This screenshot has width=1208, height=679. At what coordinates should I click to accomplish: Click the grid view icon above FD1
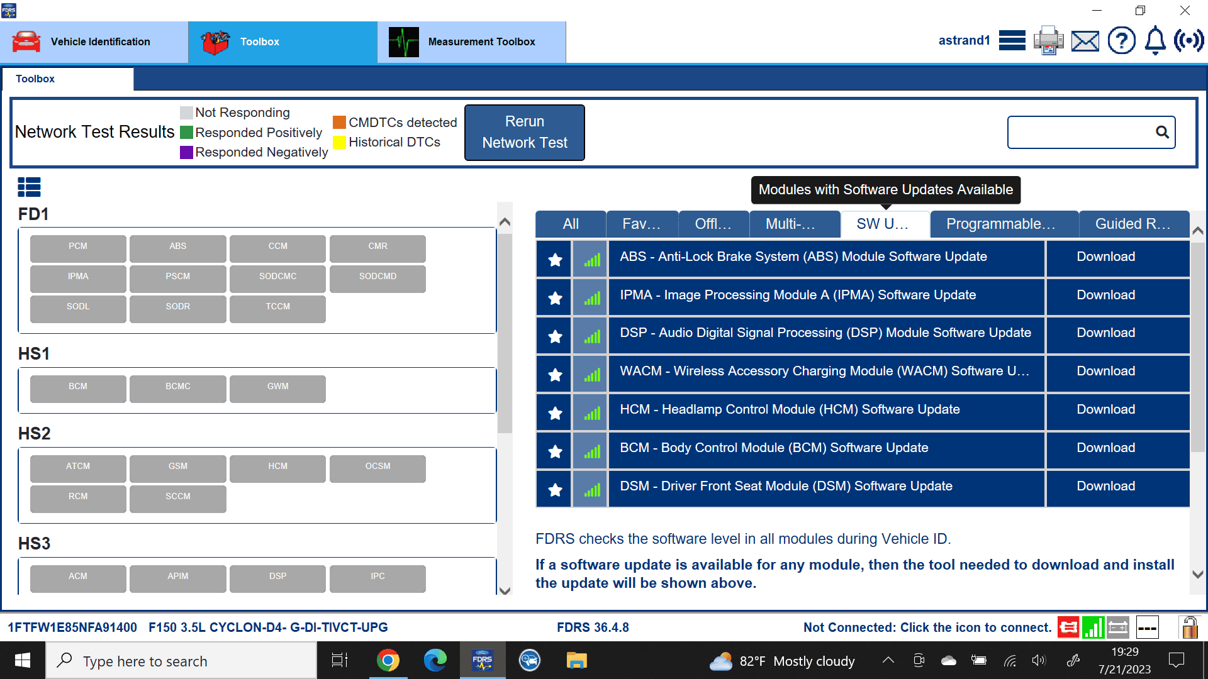[x=29, y=187]
